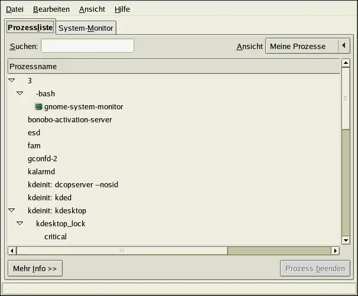Collapse the process group named 3
The image size is (358, 296).
point(12,80)
